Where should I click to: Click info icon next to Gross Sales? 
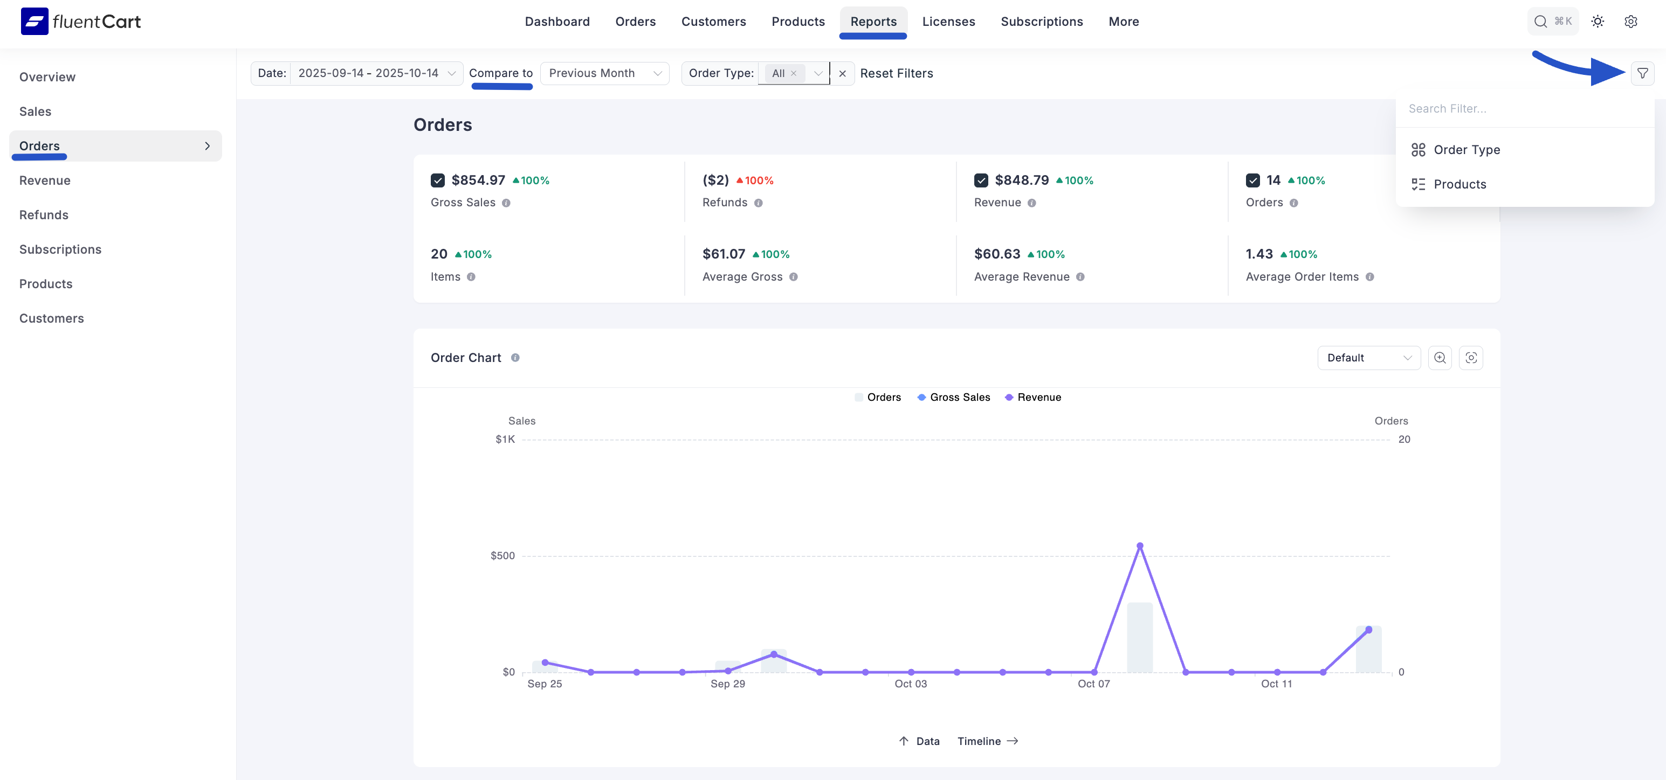coord(506,203)
